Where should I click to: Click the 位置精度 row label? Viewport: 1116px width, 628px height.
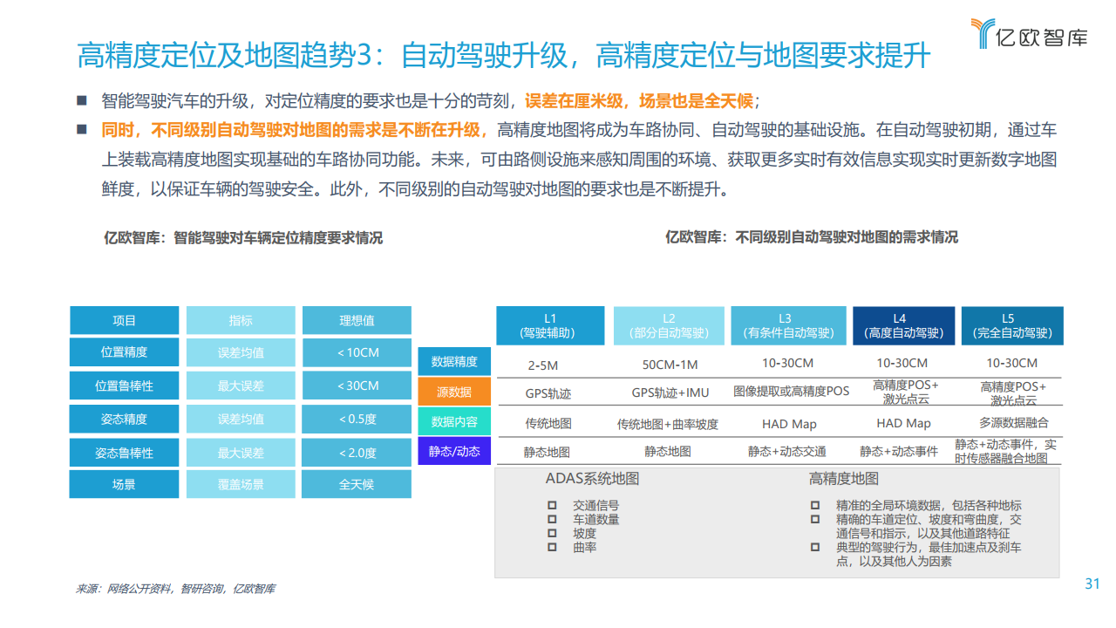pos(124,352)
